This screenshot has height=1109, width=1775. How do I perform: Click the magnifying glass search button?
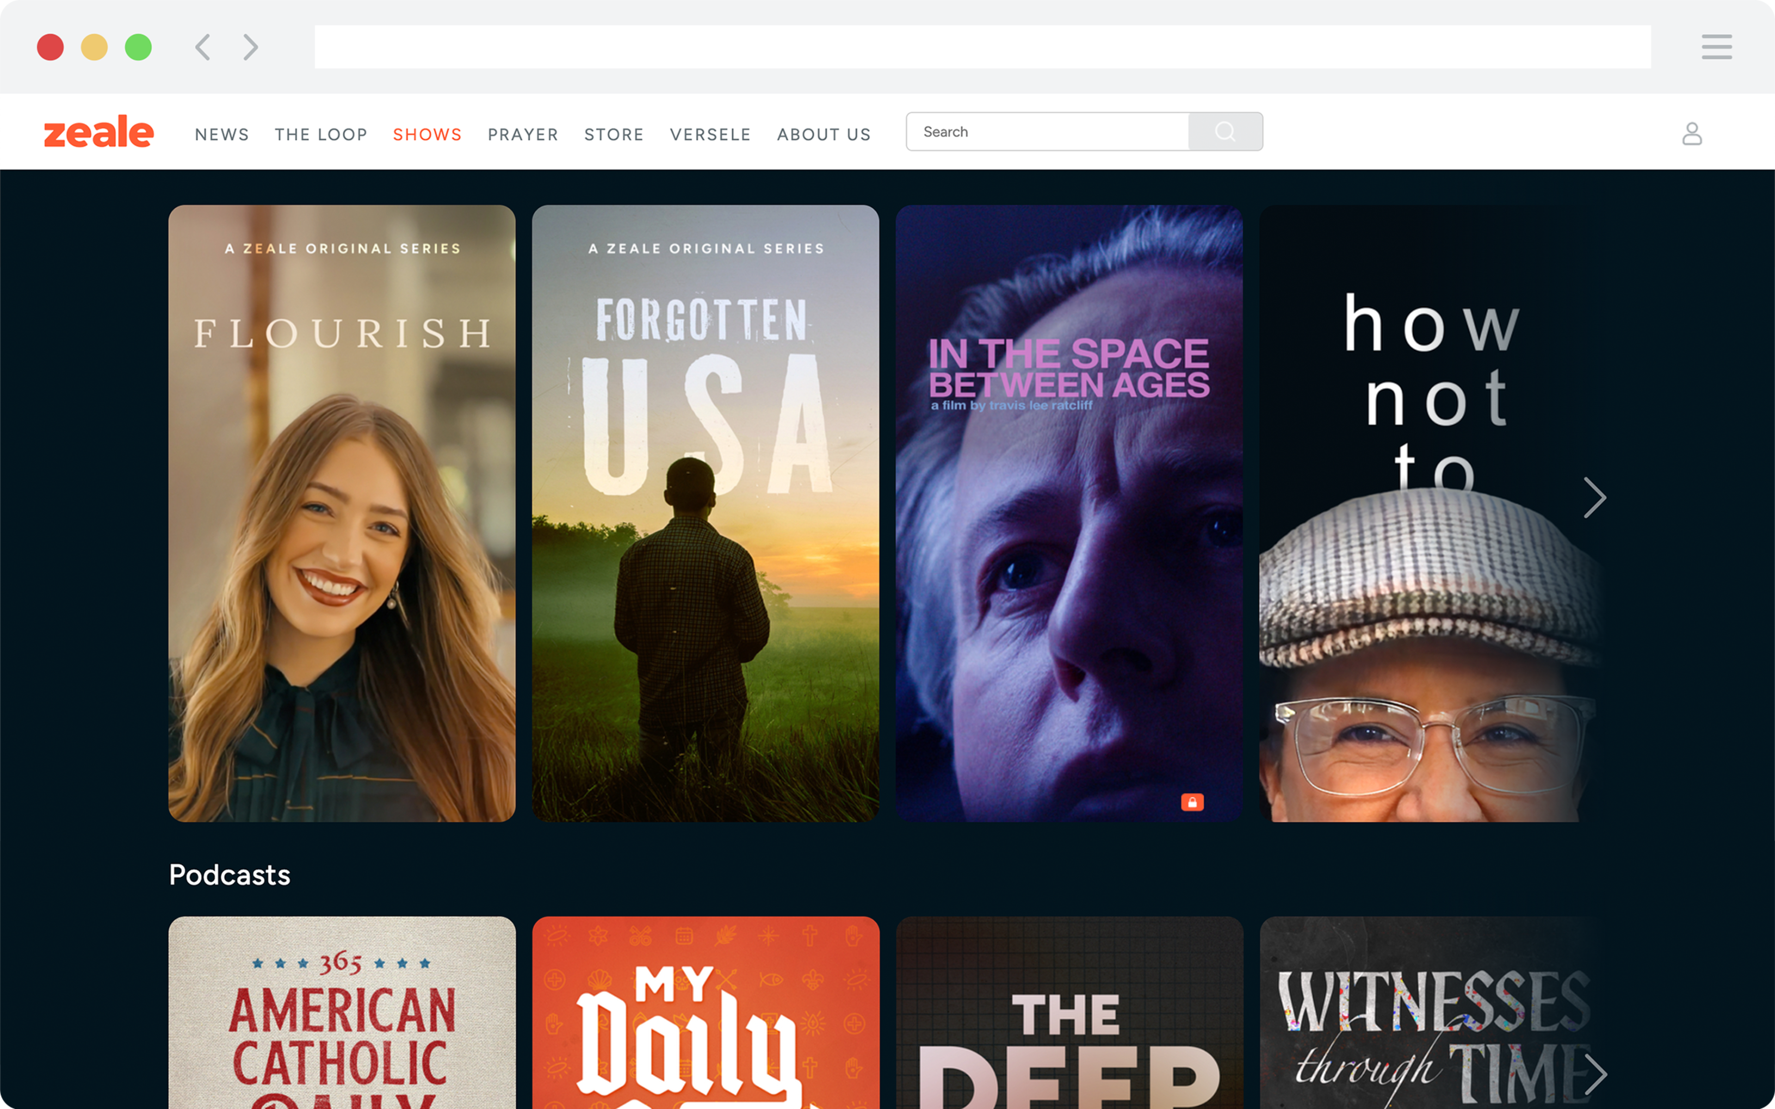(1225, 132)
